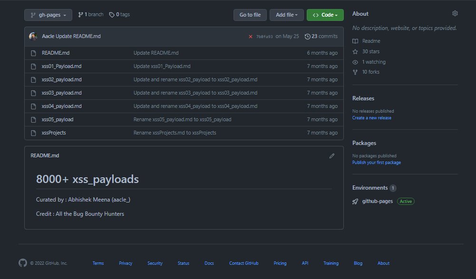Open the About settings gear icon
This screenshot has width=476, height=279.
[x=455, y=13]
